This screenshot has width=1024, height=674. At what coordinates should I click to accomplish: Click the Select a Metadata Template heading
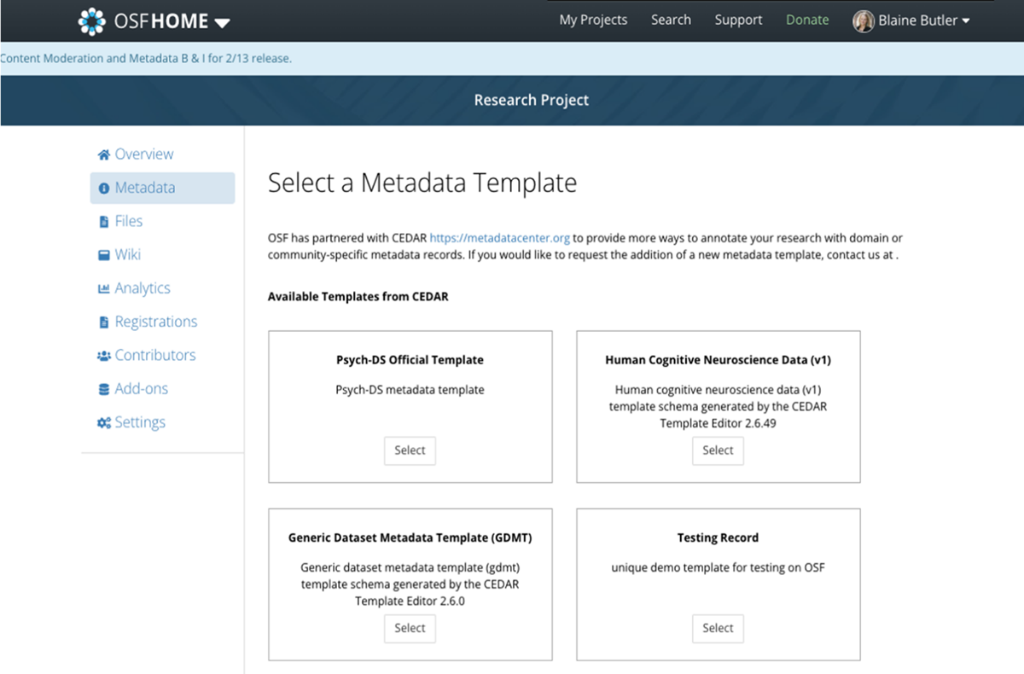[422, 183]
